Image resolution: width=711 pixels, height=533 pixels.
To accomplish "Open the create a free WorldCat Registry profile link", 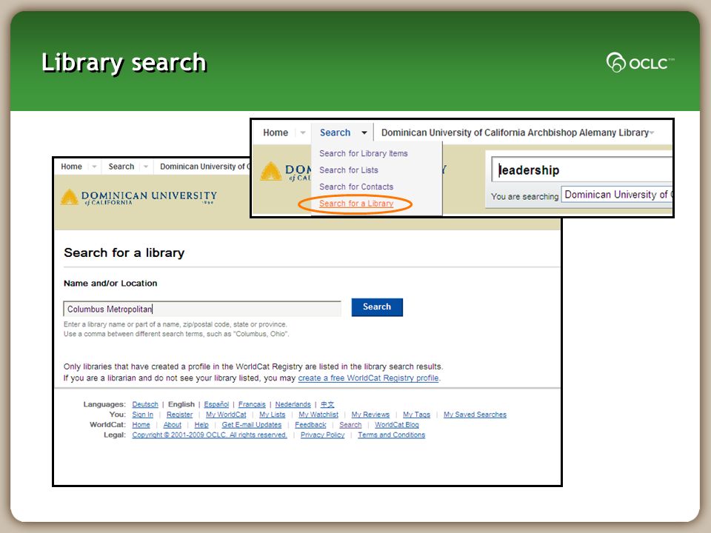I will click(x=368, y=378).
